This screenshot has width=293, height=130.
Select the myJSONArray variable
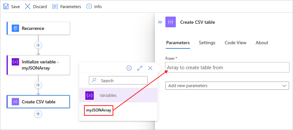pyautogui.click(x=99, y=110)
